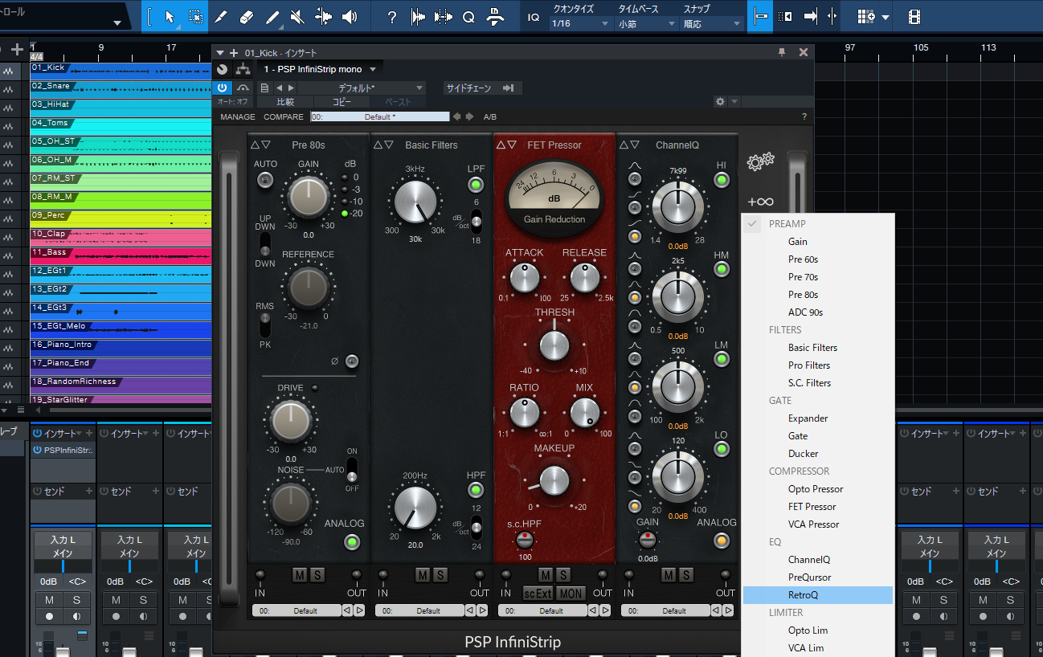Click the infinity add-module icon
Viewport: 1043px width, 657px height.
pos(760,202)
